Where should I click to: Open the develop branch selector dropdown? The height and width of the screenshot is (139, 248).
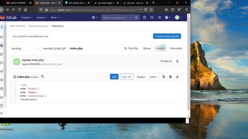click(x=25, y=48)
